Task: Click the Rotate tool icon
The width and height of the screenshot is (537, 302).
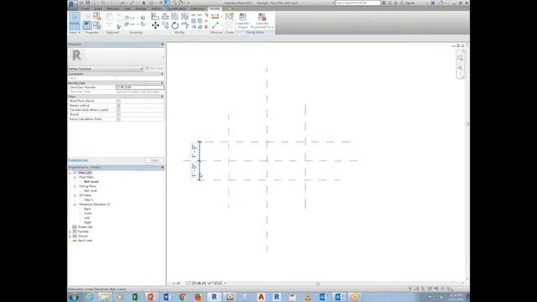Action: click(175, 25)
